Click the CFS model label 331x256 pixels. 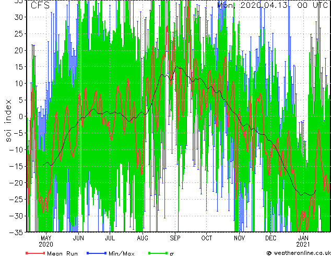click(x=40, y=5)
